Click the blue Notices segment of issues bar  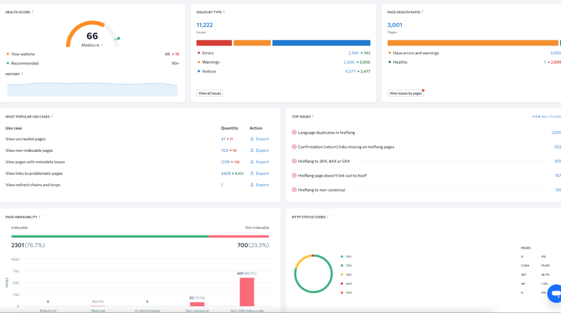pyautogui.click(x=321, y=43)
